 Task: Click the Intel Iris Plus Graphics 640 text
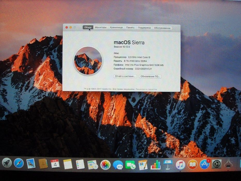click(139, 65)
